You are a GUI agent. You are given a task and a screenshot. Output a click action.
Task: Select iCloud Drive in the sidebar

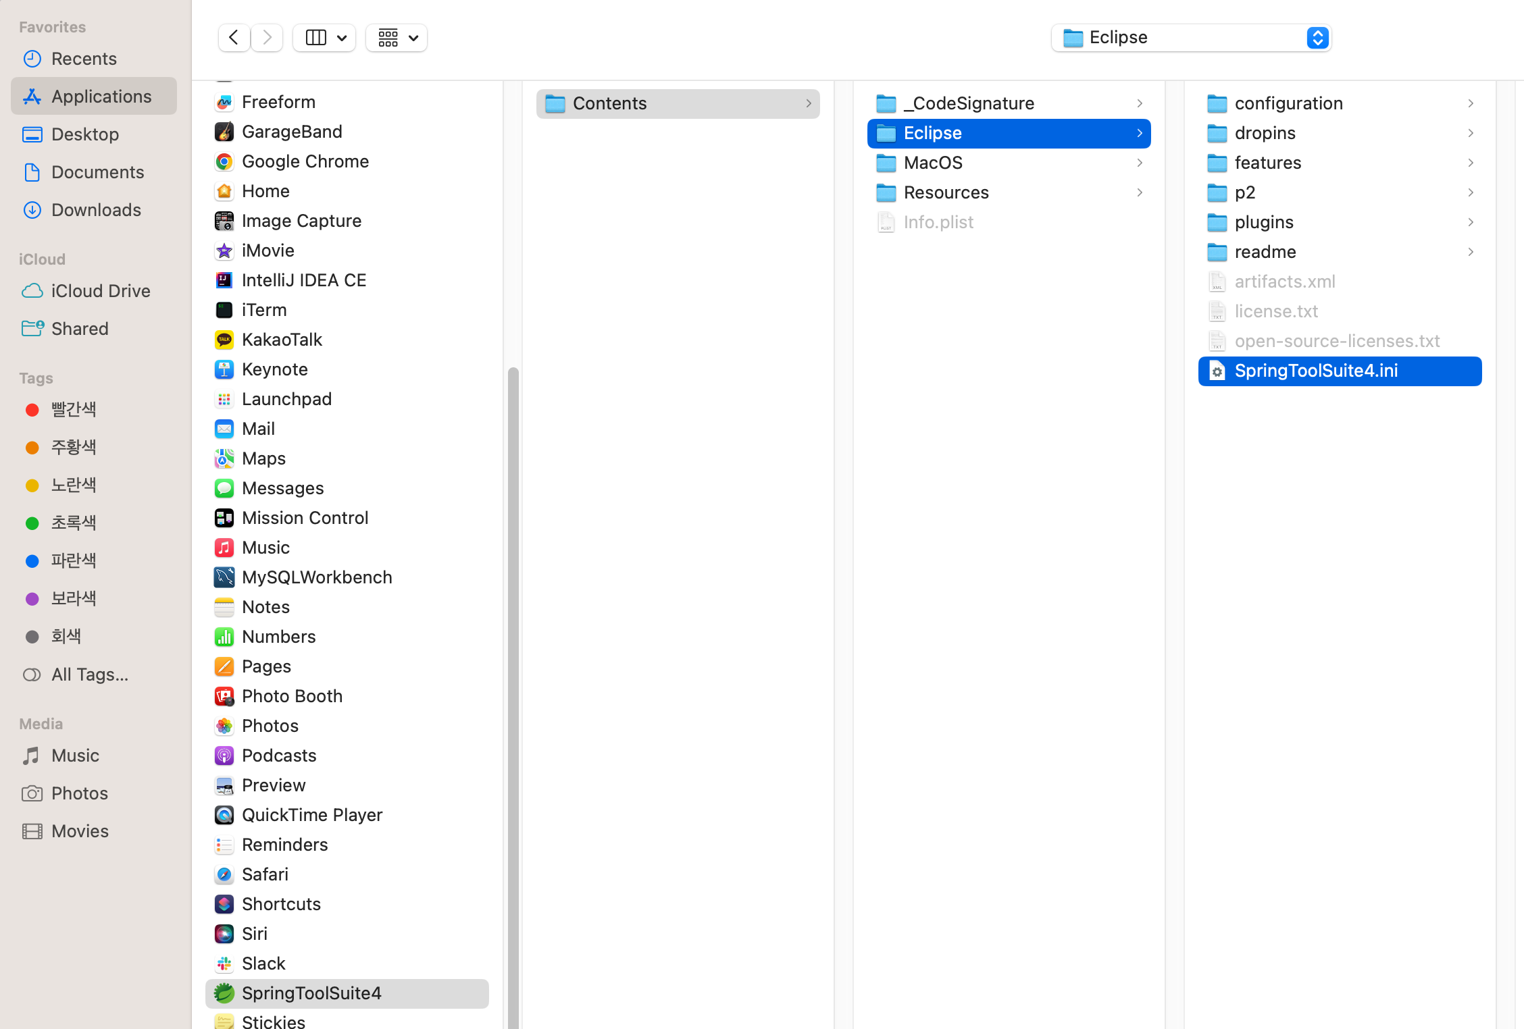coord(100,291)
